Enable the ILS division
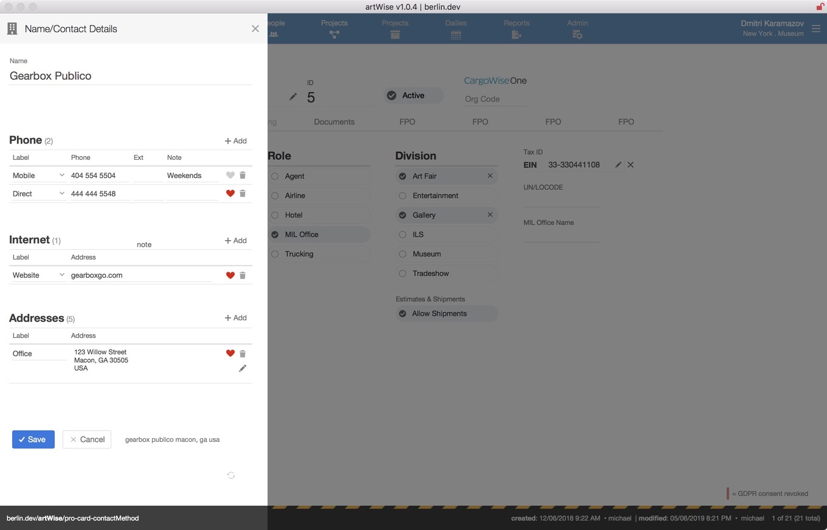Screen dimensions: 827x530 pos(446,235)
